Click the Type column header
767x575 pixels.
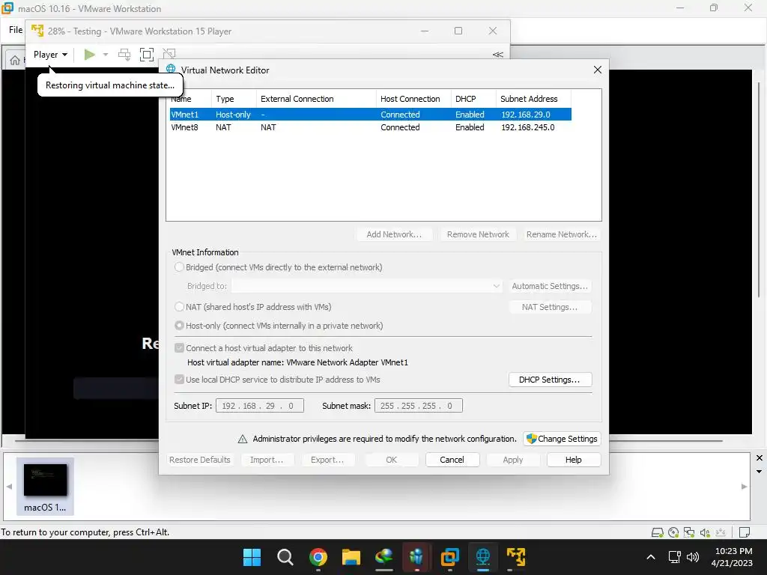[x=234, y=99]
